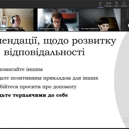Show the Користувачі participants list

(x=108, y=4)
